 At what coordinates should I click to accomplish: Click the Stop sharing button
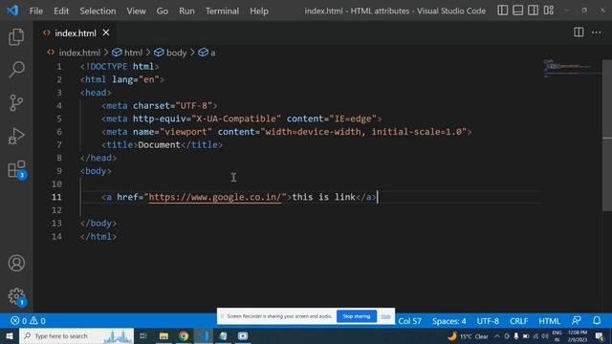[357, 316]
